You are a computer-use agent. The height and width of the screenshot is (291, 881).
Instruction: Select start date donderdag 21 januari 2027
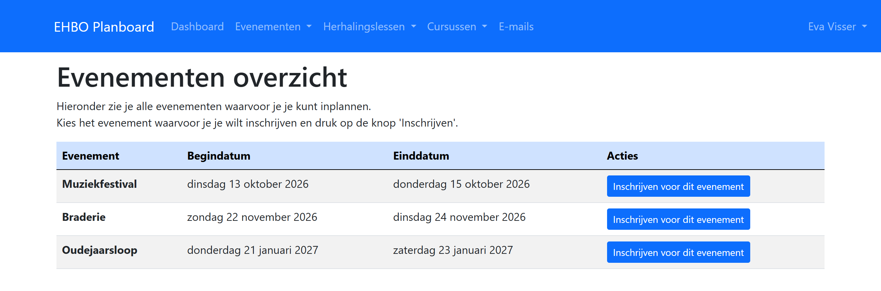pos(253,250)
